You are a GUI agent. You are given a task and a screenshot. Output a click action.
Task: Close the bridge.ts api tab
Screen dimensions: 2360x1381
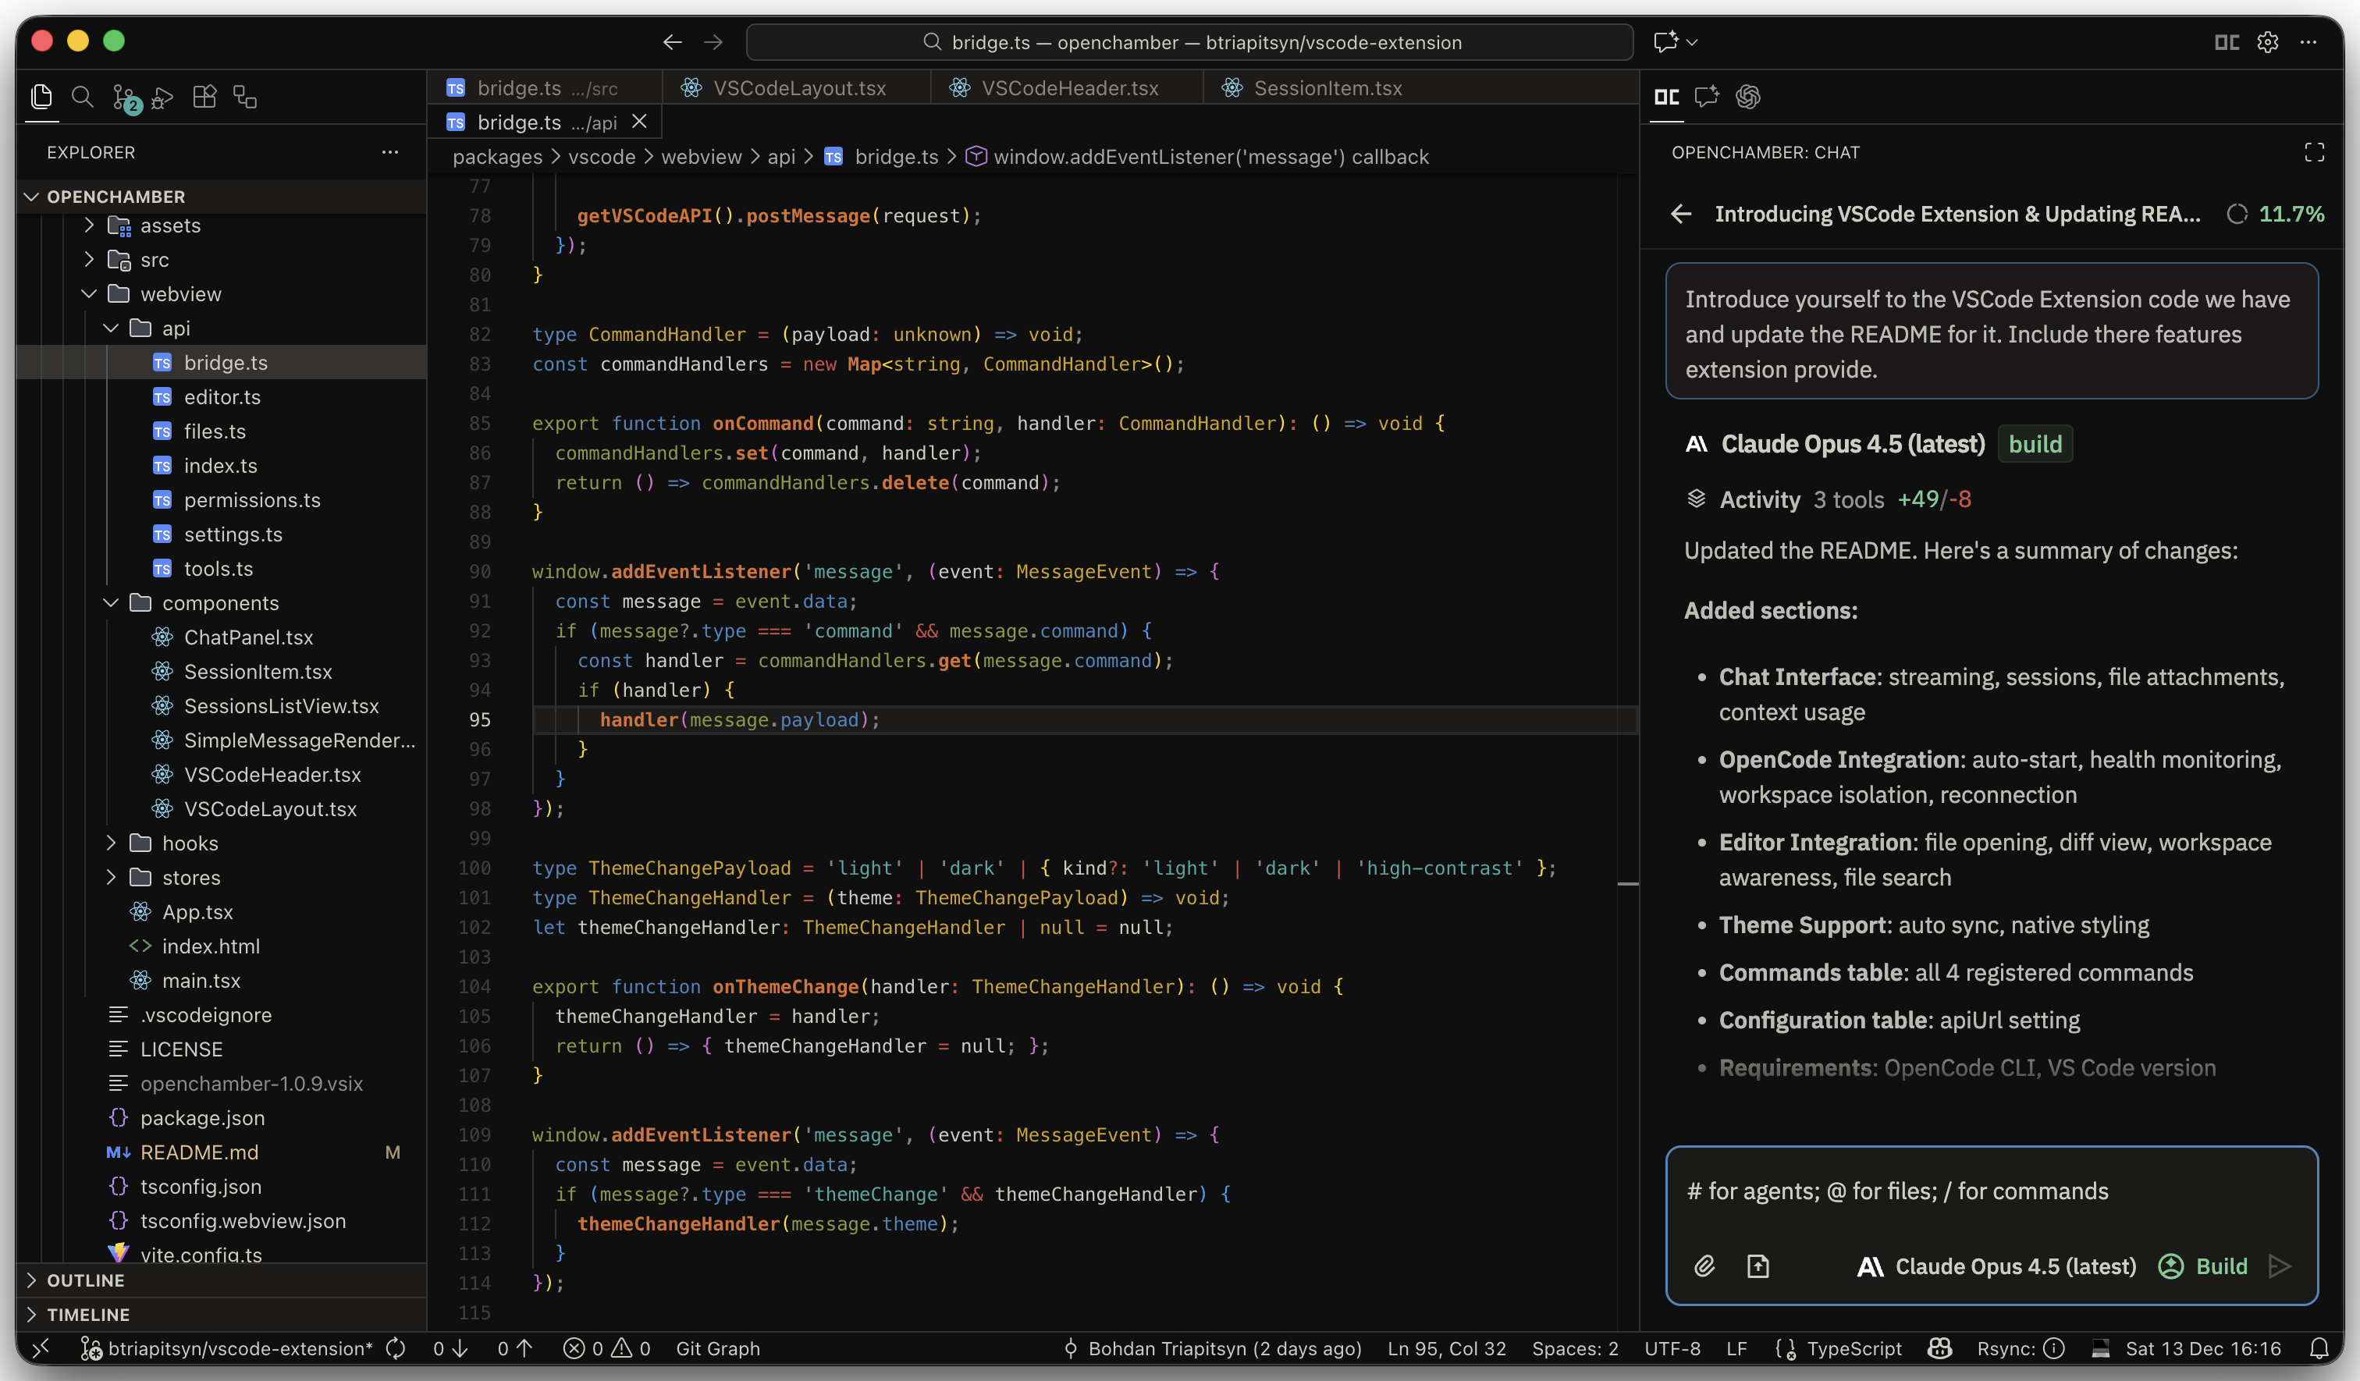click(x=640, y=122)
